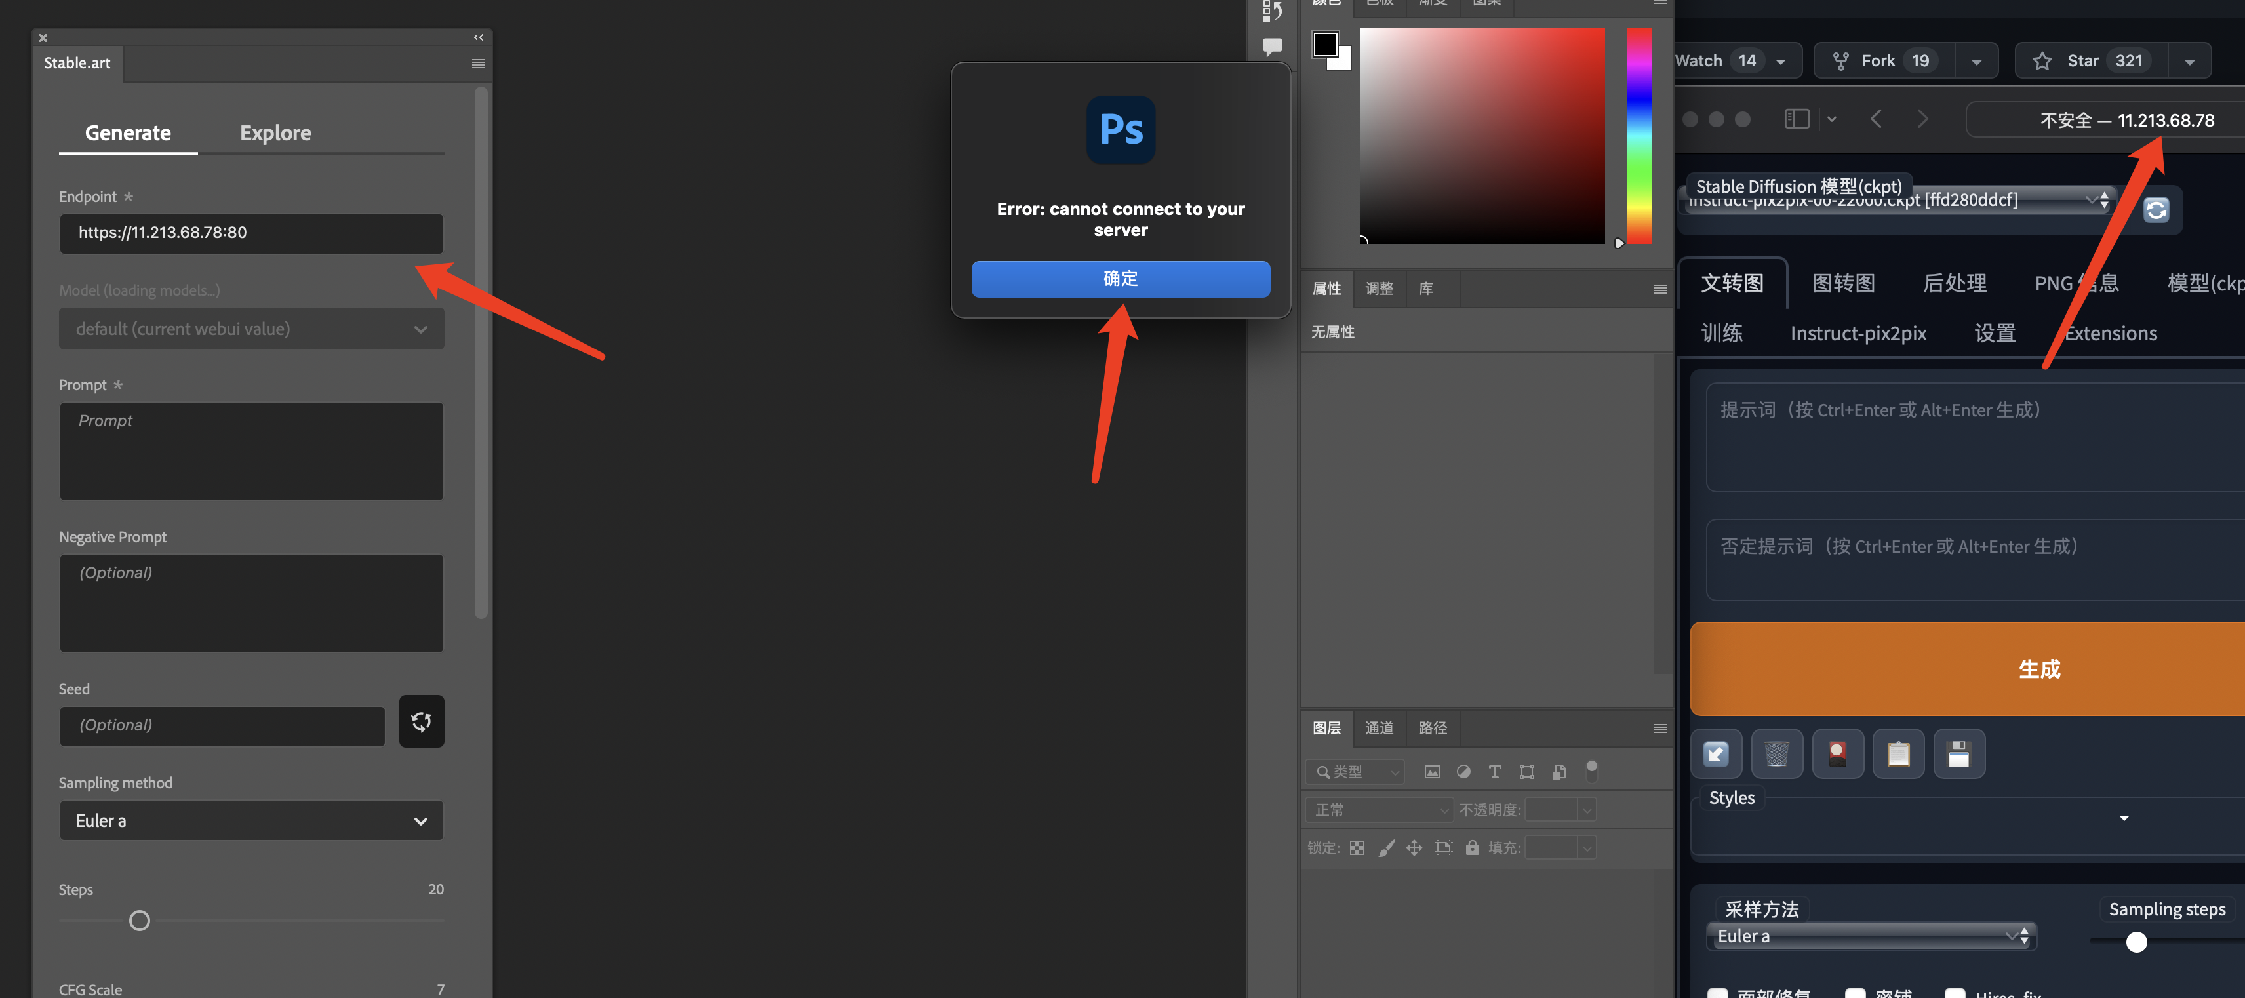Click the Stable.art panel menu icon
The height and width of the screenshot is (998, 2245).
pyautogui.click(x=477, y=64)
